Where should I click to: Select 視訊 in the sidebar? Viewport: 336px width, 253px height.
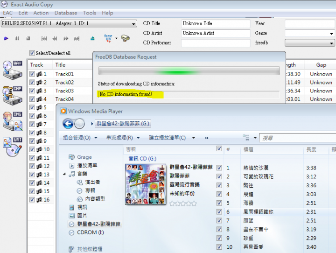pyautogui.click(x=78, y=207)
